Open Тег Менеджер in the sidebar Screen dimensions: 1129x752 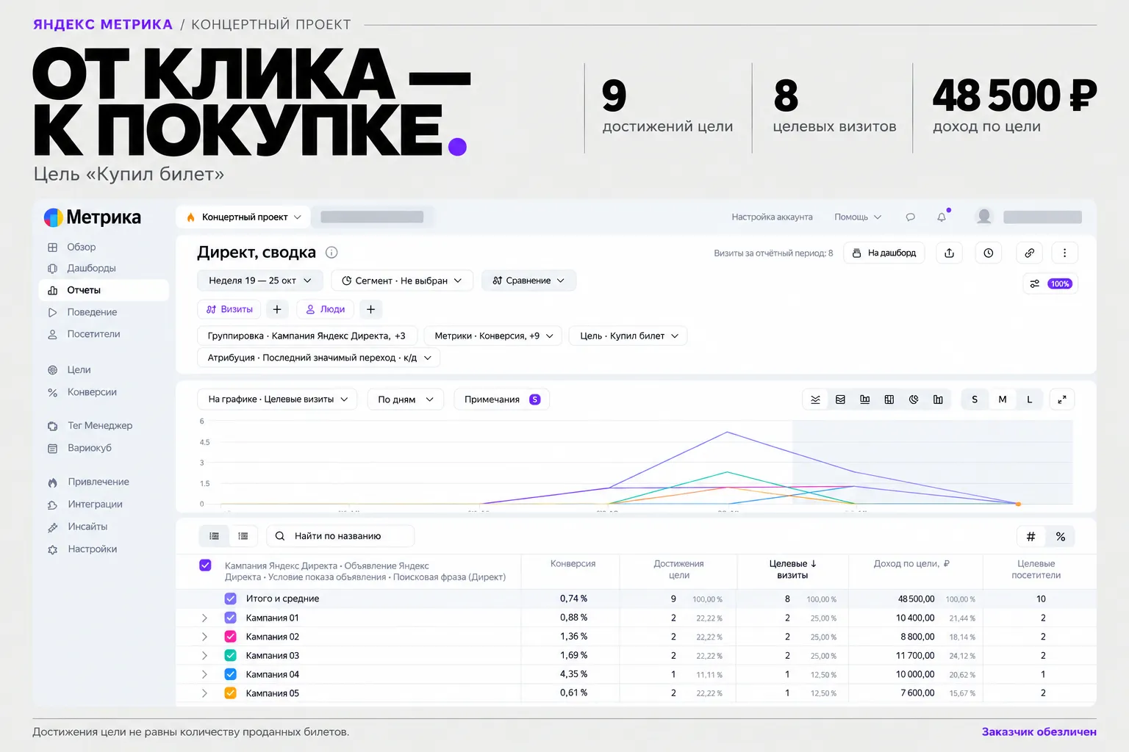100,426
